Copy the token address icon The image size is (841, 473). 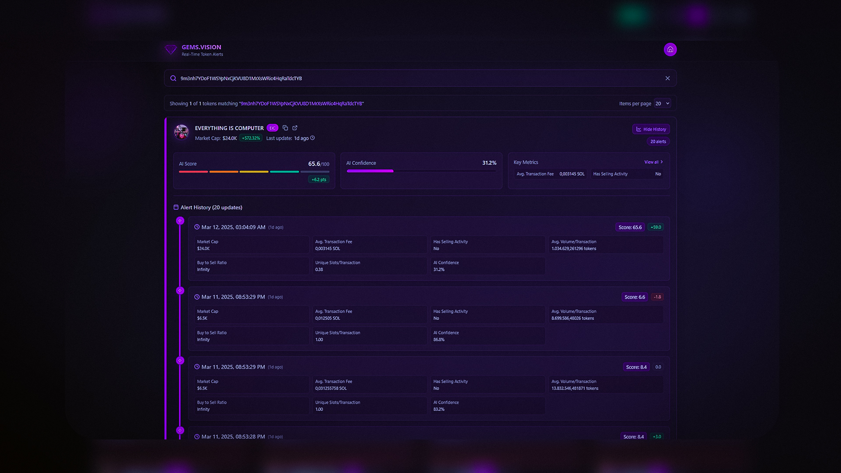pyautogui.click(x=285, y=128)
